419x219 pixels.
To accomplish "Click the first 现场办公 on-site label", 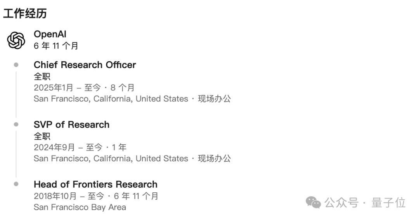I will (x=214, y=99).
